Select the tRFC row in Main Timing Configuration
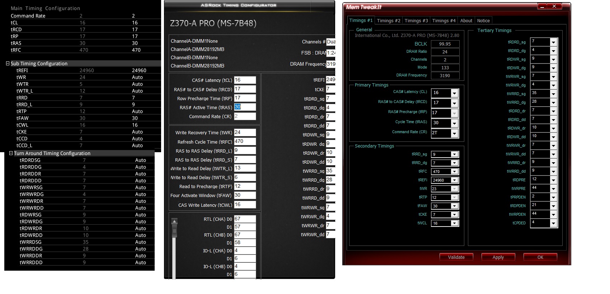The image size is (610, 294). pos(85,50)
